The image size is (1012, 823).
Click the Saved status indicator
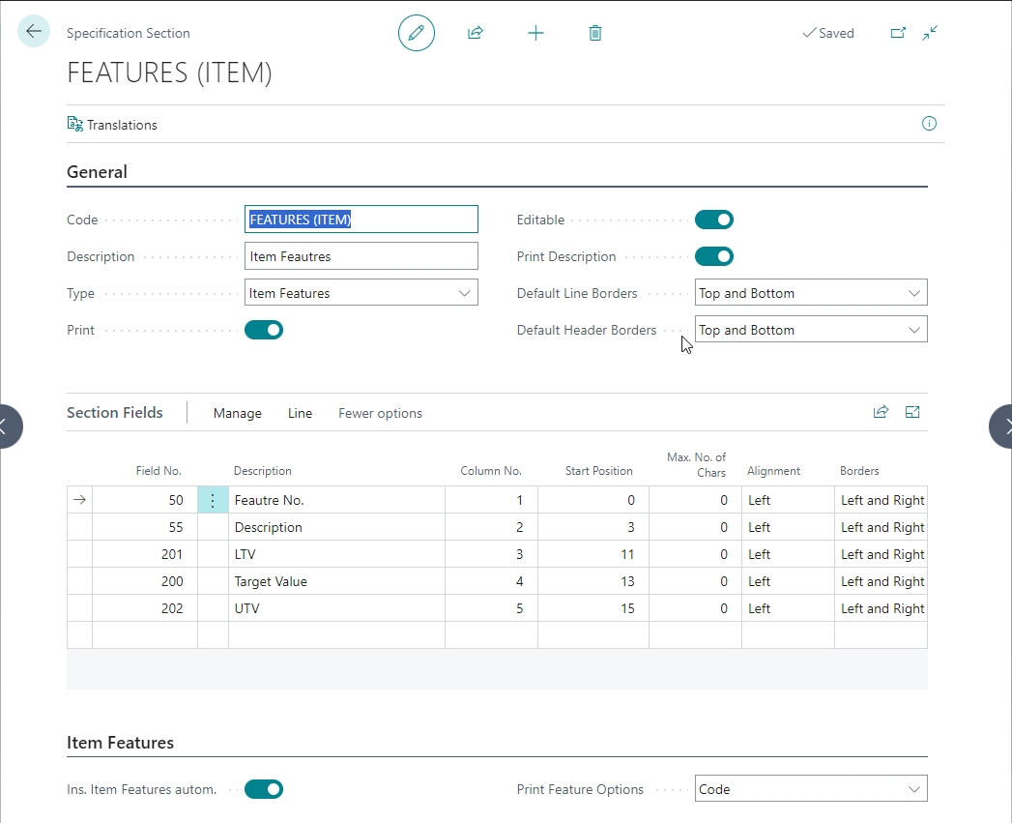click(x=828, y=33)
